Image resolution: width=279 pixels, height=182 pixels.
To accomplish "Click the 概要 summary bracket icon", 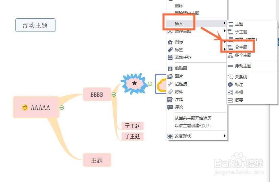I will [230, 100].
